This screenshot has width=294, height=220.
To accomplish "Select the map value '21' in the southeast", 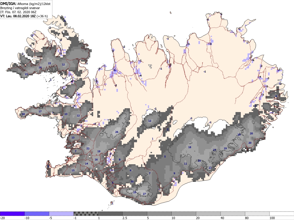I will [x=210, y=167].
